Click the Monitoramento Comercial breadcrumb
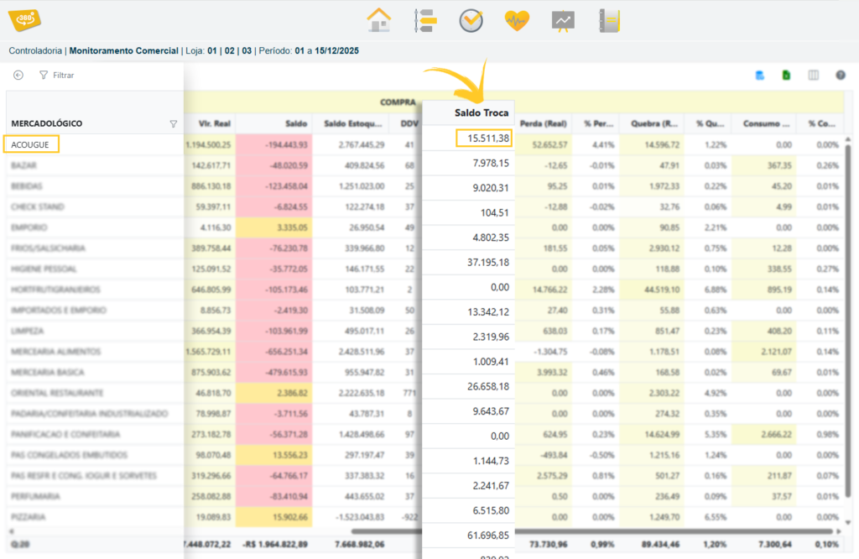This screenshot has width=859, height=559. (x=123, y=51)
